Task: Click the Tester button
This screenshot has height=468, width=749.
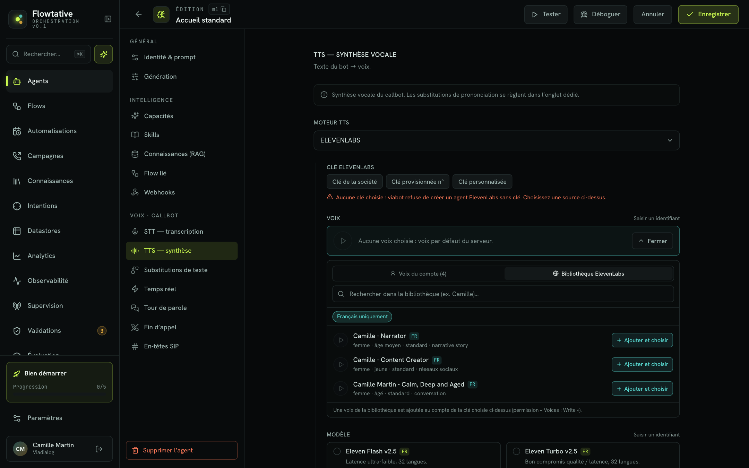Action: coord(546,15)
